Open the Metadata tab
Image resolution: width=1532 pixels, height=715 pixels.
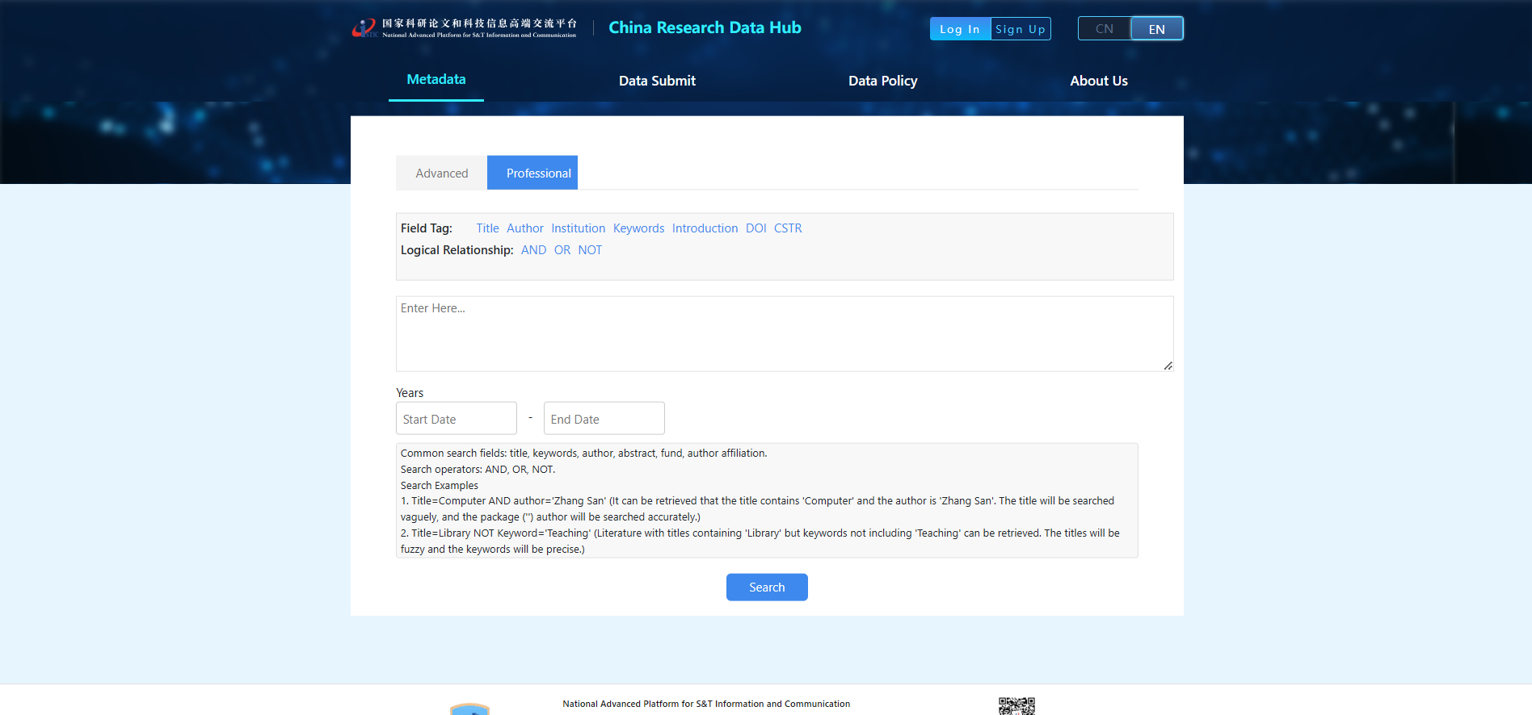click(x=436, y=80)
